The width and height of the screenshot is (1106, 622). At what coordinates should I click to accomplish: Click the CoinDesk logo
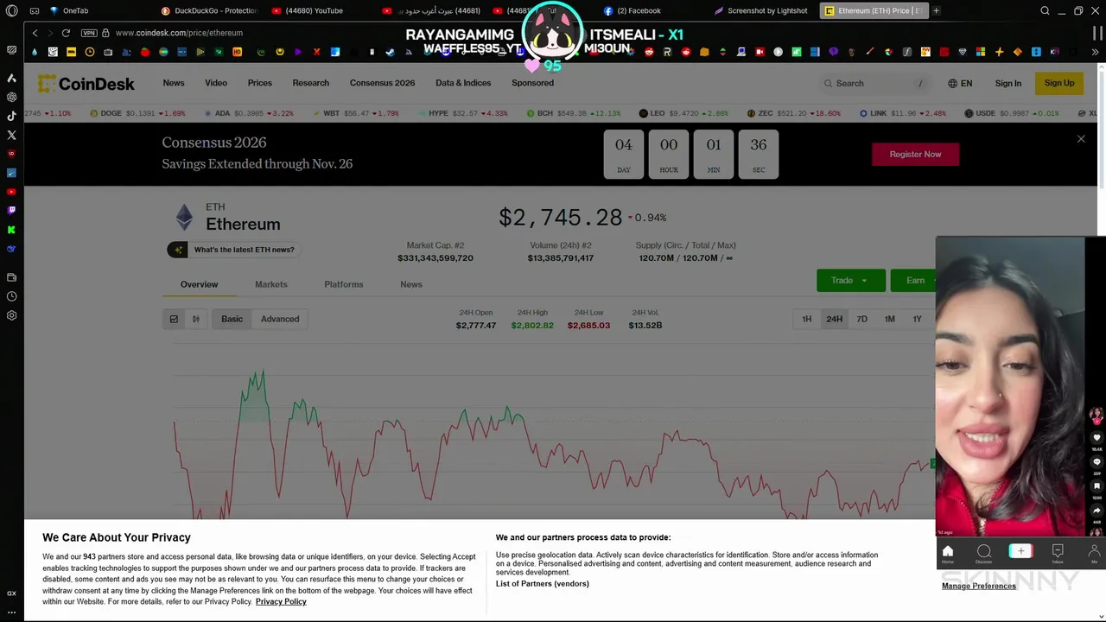point(86,83)
